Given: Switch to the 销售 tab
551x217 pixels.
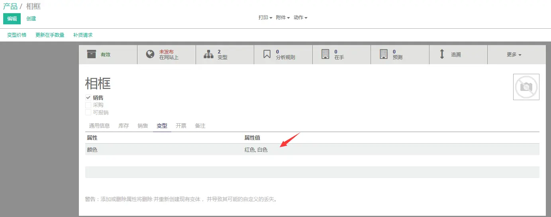Looking at the screenshot, I should (x=143, y=126).
